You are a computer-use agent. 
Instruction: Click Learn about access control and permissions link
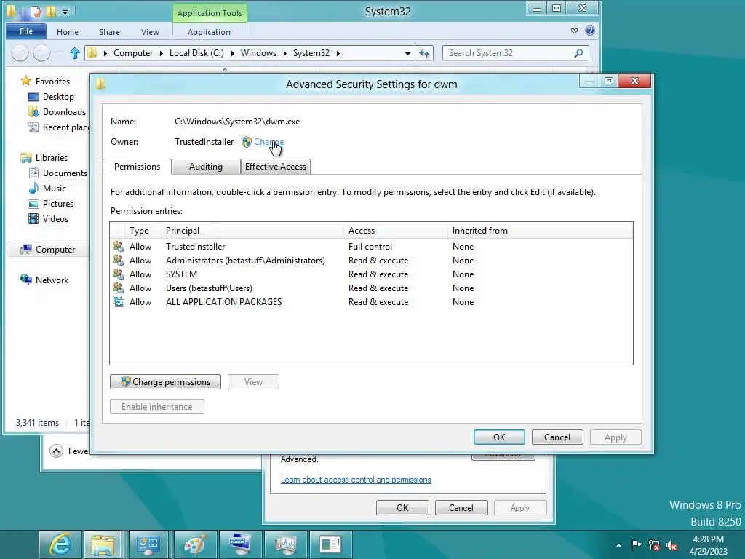pyautogui.click(x=356, y=480)
